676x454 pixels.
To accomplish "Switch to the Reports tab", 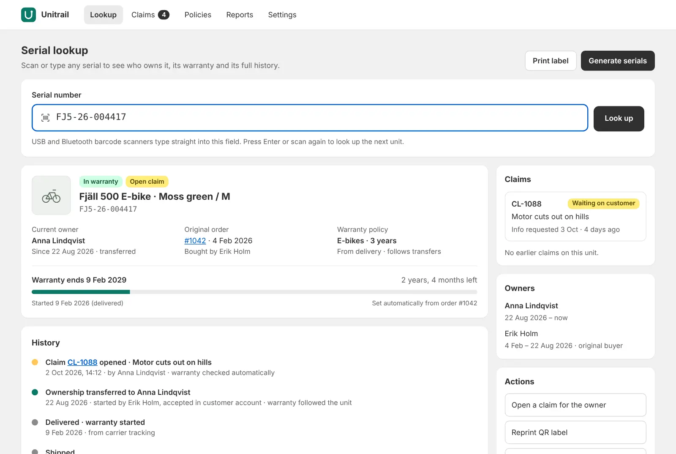I will 240,15.
